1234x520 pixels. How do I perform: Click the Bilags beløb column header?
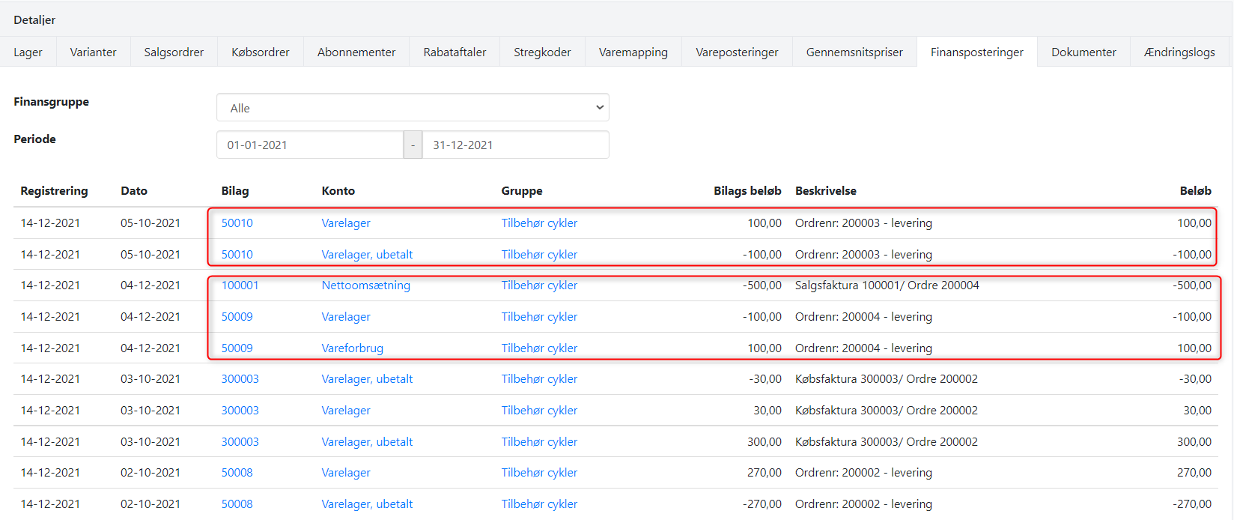click(747, 191)
